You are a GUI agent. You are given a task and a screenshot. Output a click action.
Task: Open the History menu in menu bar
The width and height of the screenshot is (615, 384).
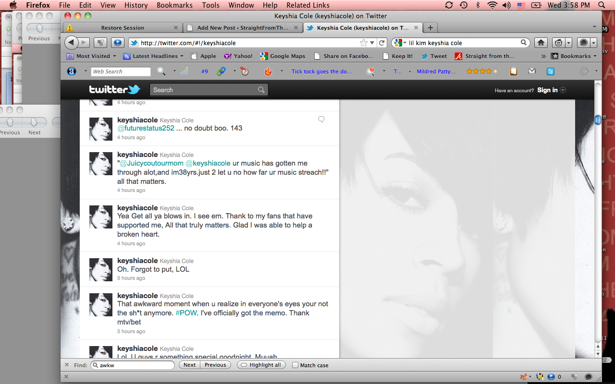coord(136,5)
